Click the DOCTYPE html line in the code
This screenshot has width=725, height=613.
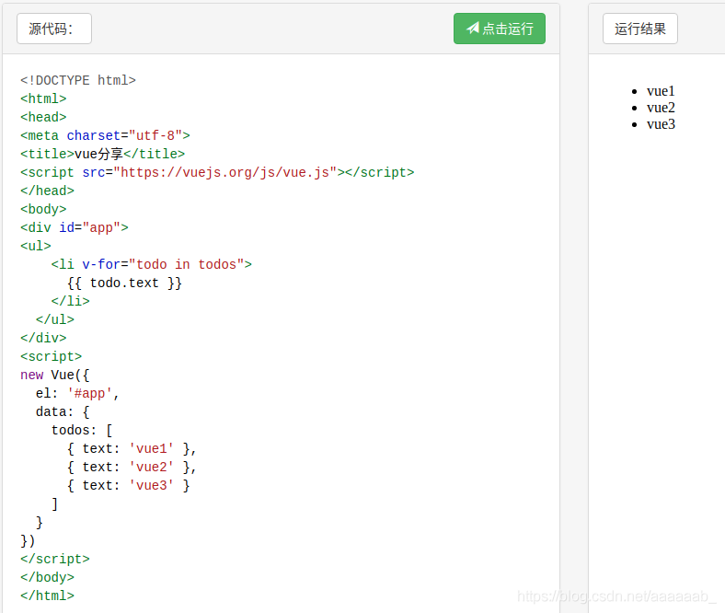(78, 80)
